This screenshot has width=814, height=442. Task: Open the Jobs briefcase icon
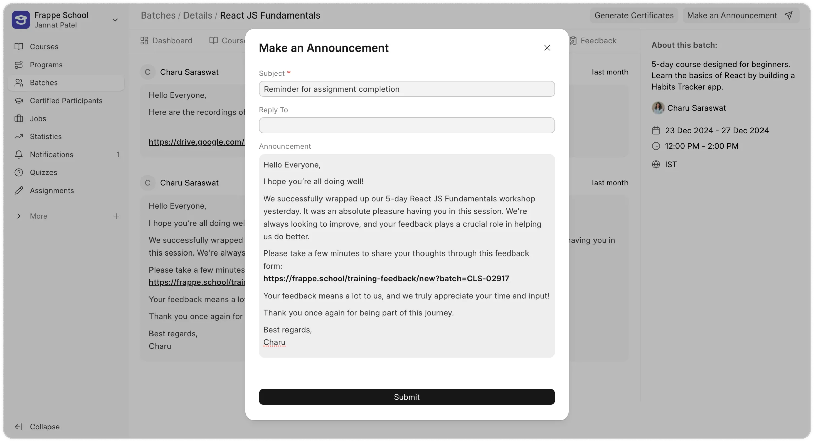pyautogui.click(x=19, y=118)
